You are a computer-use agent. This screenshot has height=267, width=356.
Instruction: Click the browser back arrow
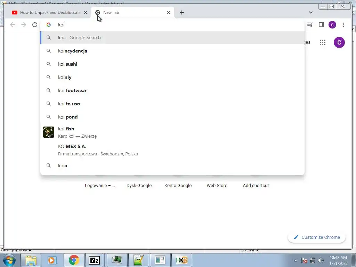coord(13,25)
